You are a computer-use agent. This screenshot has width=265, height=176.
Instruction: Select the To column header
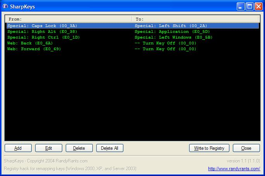[x=195, y=19]
